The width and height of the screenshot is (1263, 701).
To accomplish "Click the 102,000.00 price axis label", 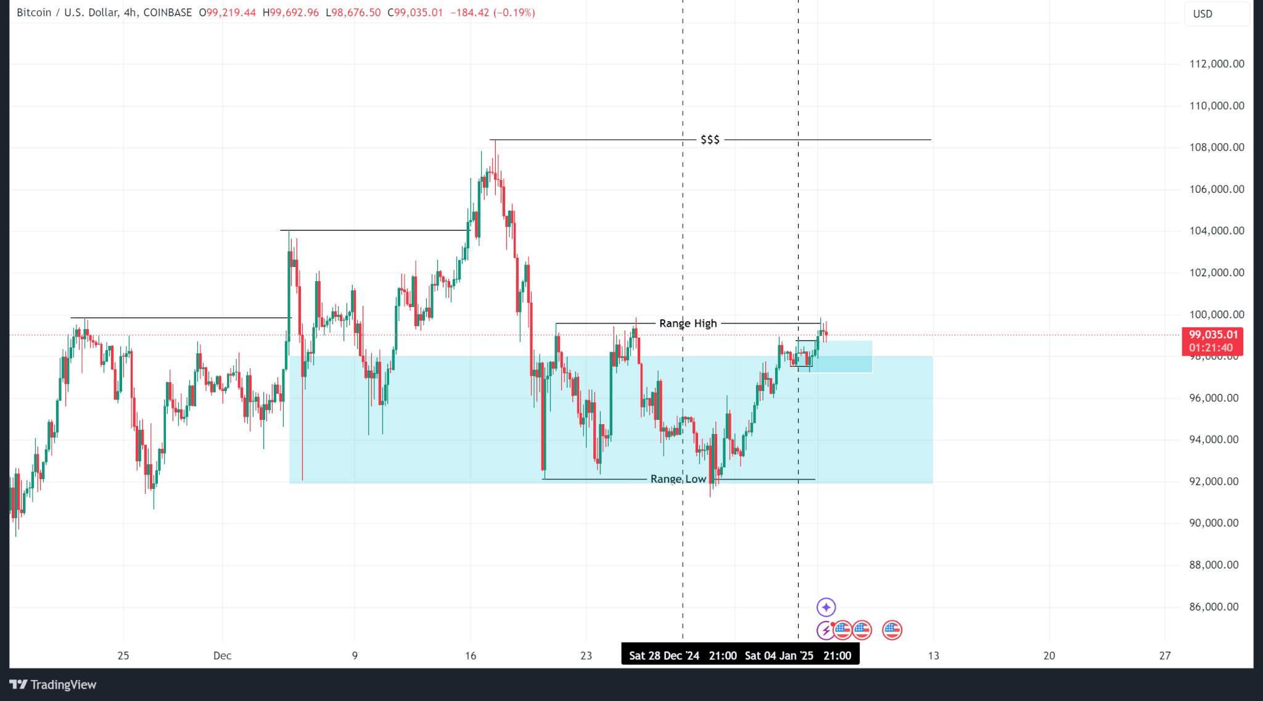I will 1216,273.
